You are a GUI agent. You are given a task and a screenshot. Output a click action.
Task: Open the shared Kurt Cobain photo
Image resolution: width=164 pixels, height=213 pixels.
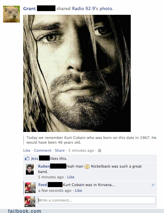(77, 73)
